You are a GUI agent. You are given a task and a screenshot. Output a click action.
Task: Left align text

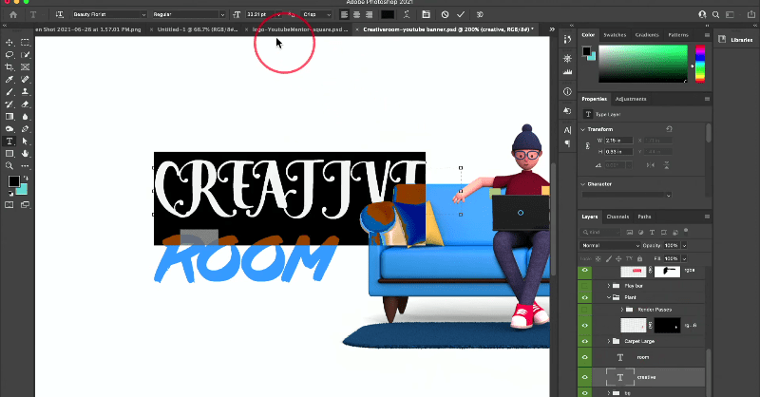click(x=344, y=14)
